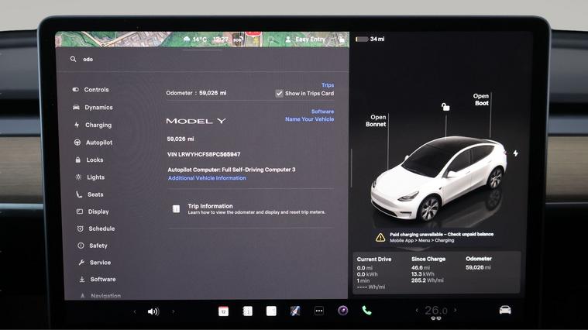Open the calendar app in bottom bar
This screenshot has height=330, width=588.
(223, 311)
